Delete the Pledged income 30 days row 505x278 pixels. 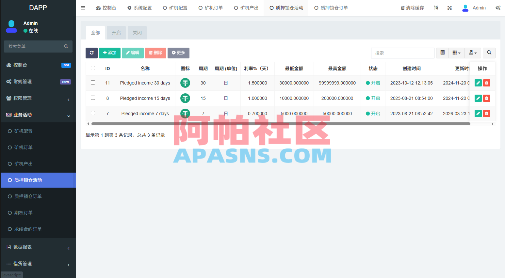point(487,83)
